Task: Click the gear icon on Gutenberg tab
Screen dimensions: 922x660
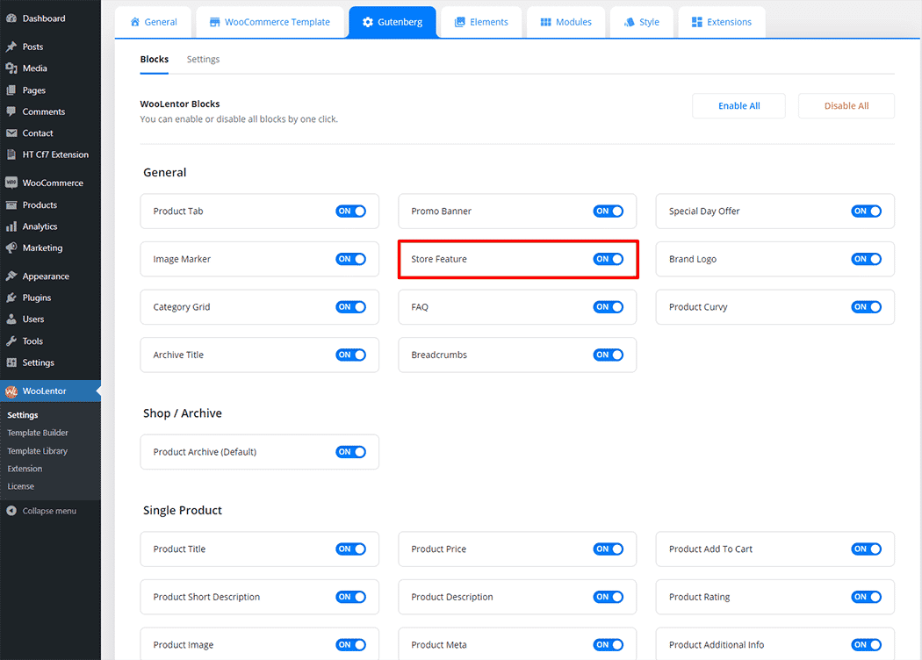Action: pyautogui.click(x=368, y=22)
